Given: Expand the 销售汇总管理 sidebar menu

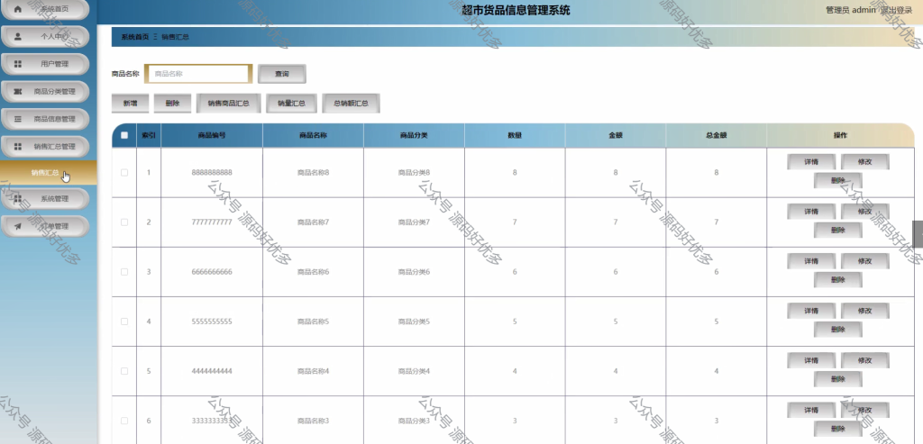Looking at the screenshot, I should [x=45, y=147].
